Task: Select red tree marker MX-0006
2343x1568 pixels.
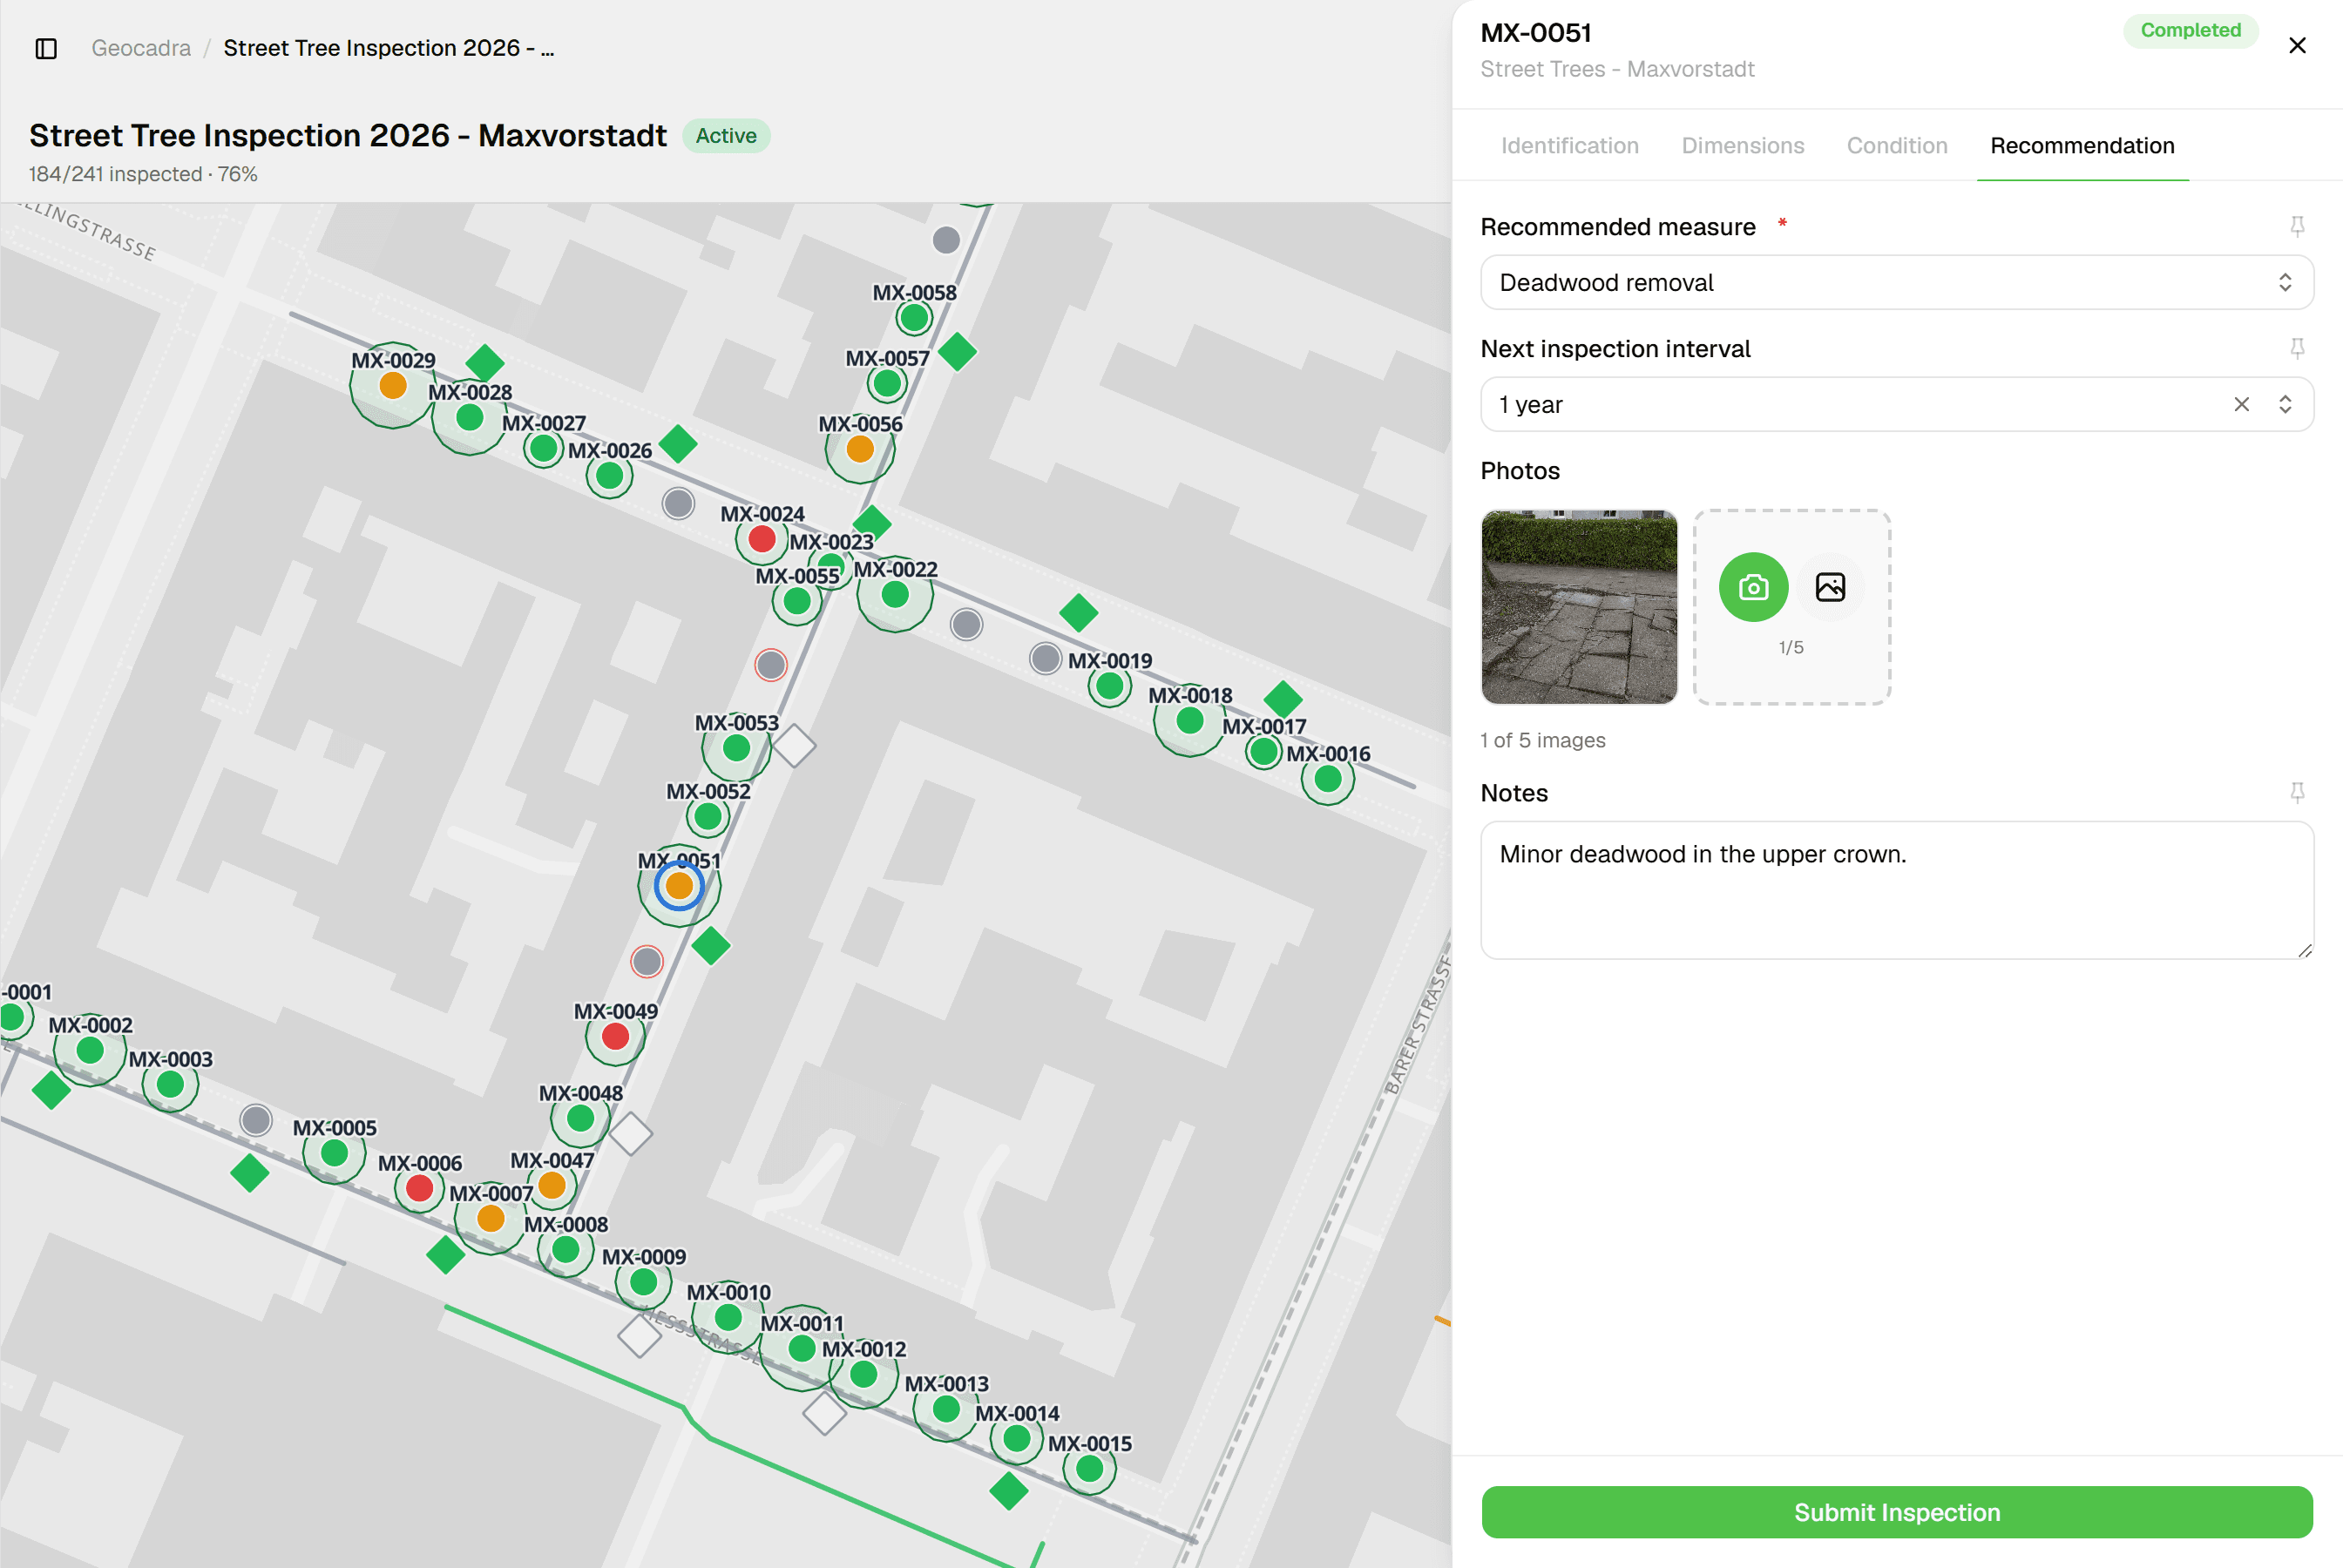Action: (420, 1188)
